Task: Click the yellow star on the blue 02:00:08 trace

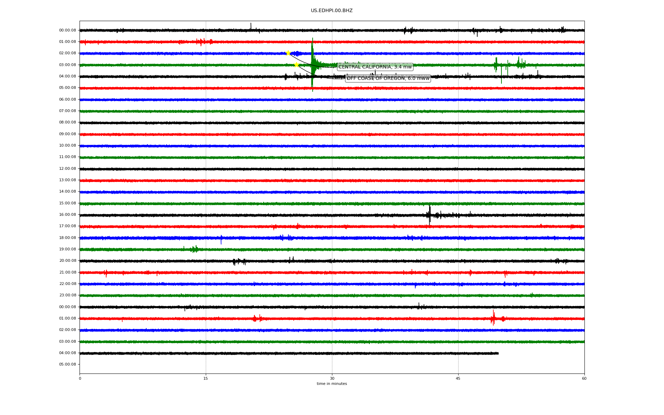Action: pos(288,53)
